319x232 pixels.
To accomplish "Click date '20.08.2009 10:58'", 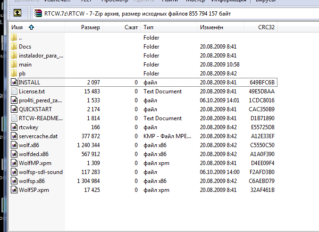I will [x=219, y=65].
